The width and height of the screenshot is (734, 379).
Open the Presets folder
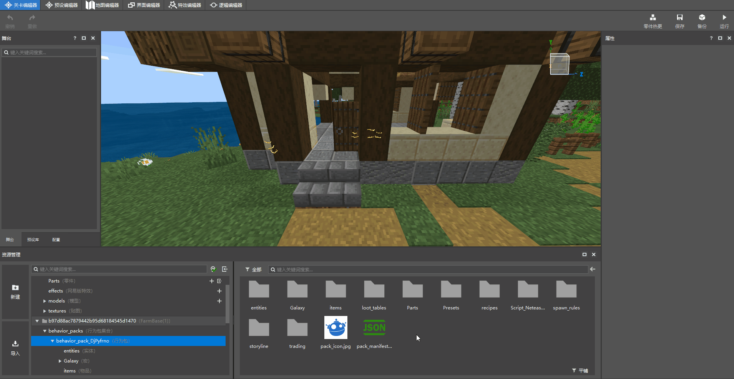point(451,289)
